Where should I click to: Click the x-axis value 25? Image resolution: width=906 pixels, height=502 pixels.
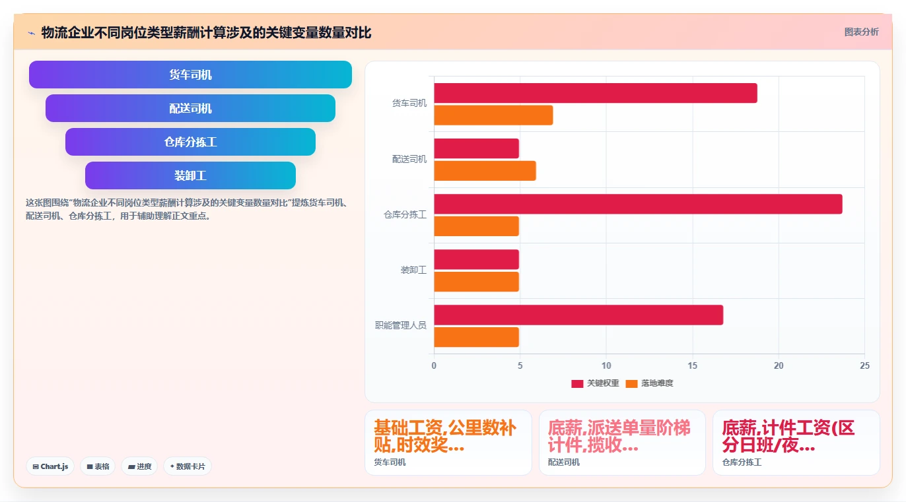coord(865,365)
